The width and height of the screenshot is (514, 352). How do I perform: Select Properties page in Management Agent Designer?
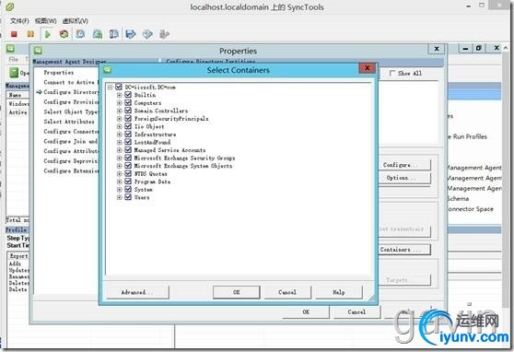(59, 72)
